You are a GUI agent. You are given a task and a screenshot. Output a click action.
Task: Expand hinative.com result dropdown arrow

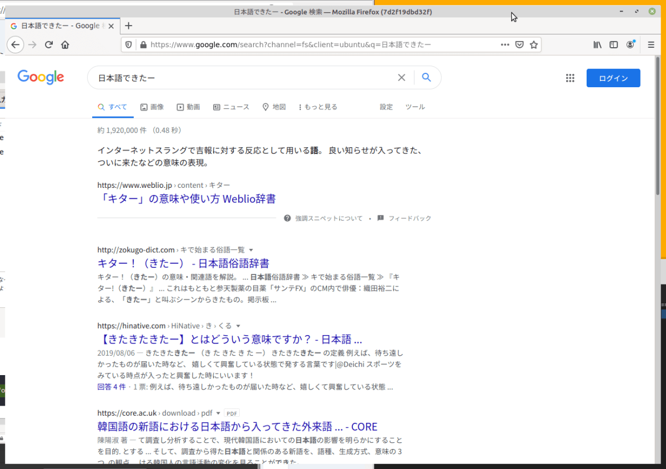tap(238, 326)
